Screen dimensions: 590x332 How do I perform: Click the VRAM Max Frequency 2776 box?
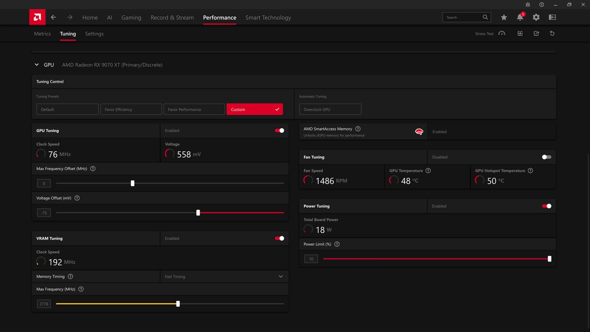(44, 304)
